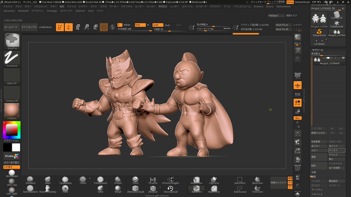The width and height of the screenshot is (351, 197).
Task: Select the SliceCurve brush
Action: pyautogui.click(x=257, y=180)
